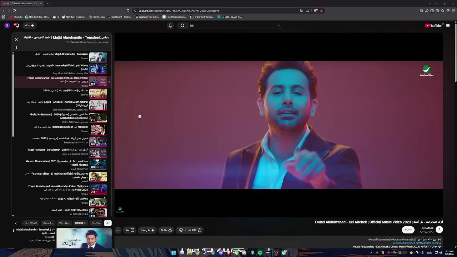Open Spotify from the taskbar
This screenshot has height=257, width=457.
coord(260,253)
